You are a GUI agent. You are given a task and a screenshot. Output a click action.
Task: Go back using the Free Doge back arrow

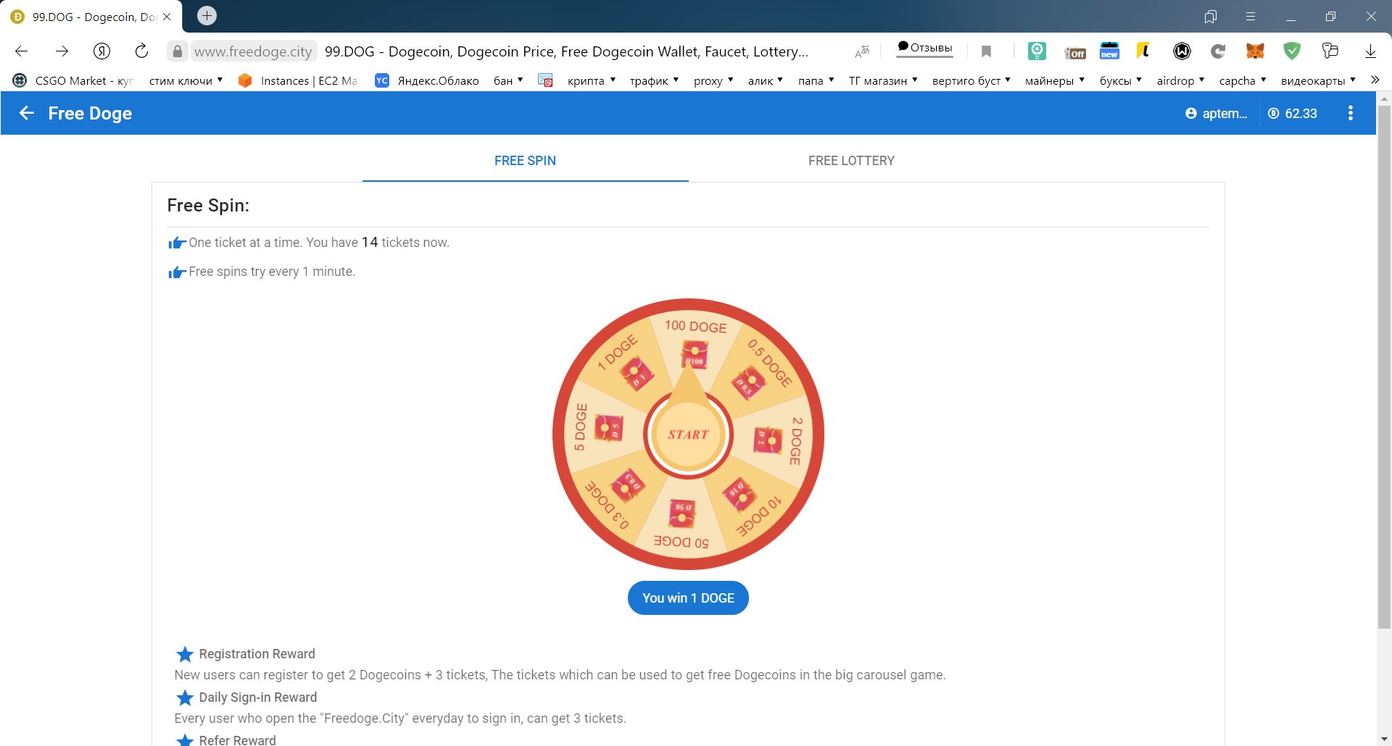click(27, 113)
